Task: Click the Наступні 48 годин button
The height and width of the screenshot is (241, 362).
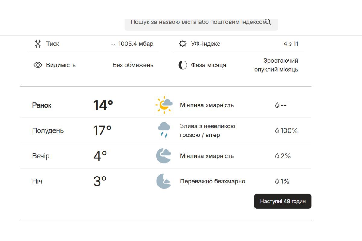Action: pyautogui.click(x=283, y=201)
